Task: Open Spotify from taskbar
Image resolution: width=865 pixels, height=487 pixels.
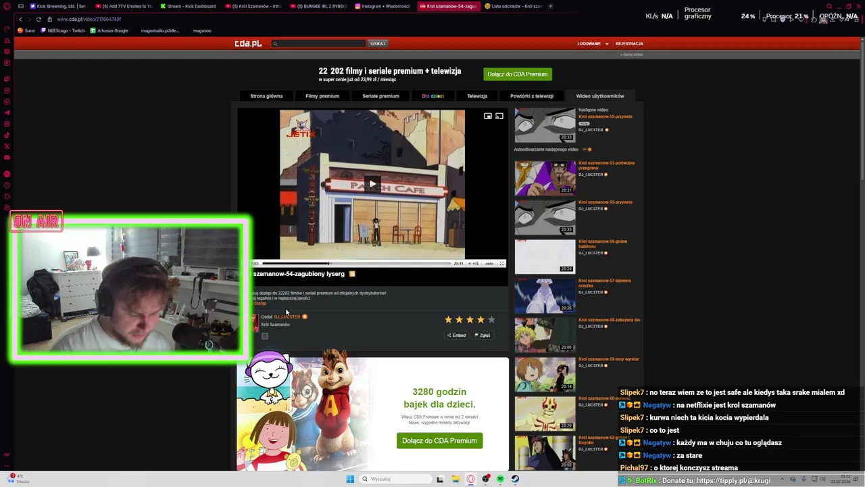Action: (x=500, y=479)
